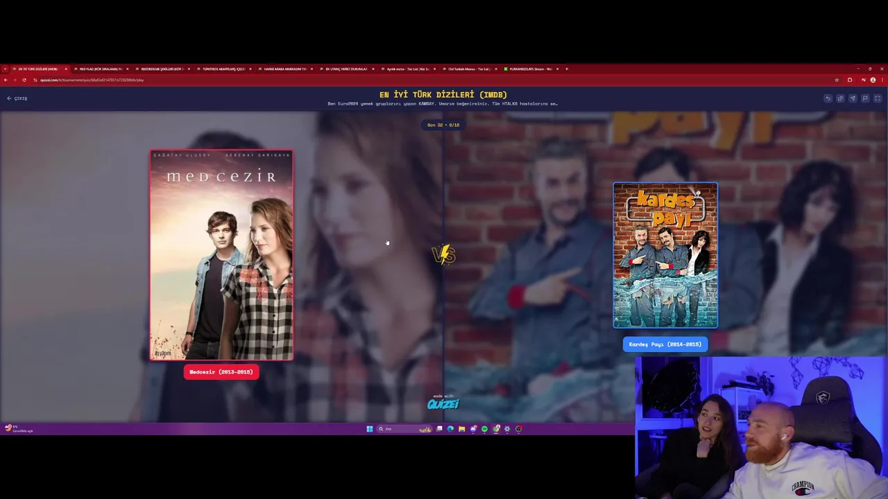Viewport: 888px width, 499px height.
Task: Go back with the browser back arrow
Action: coord(6,80)
